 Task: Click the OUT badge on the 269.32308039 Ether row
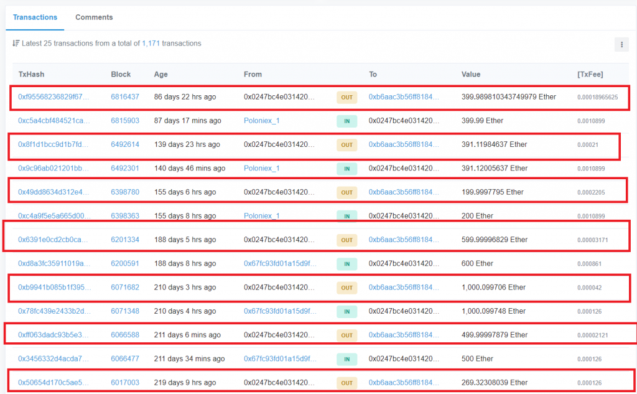point(346,382)
